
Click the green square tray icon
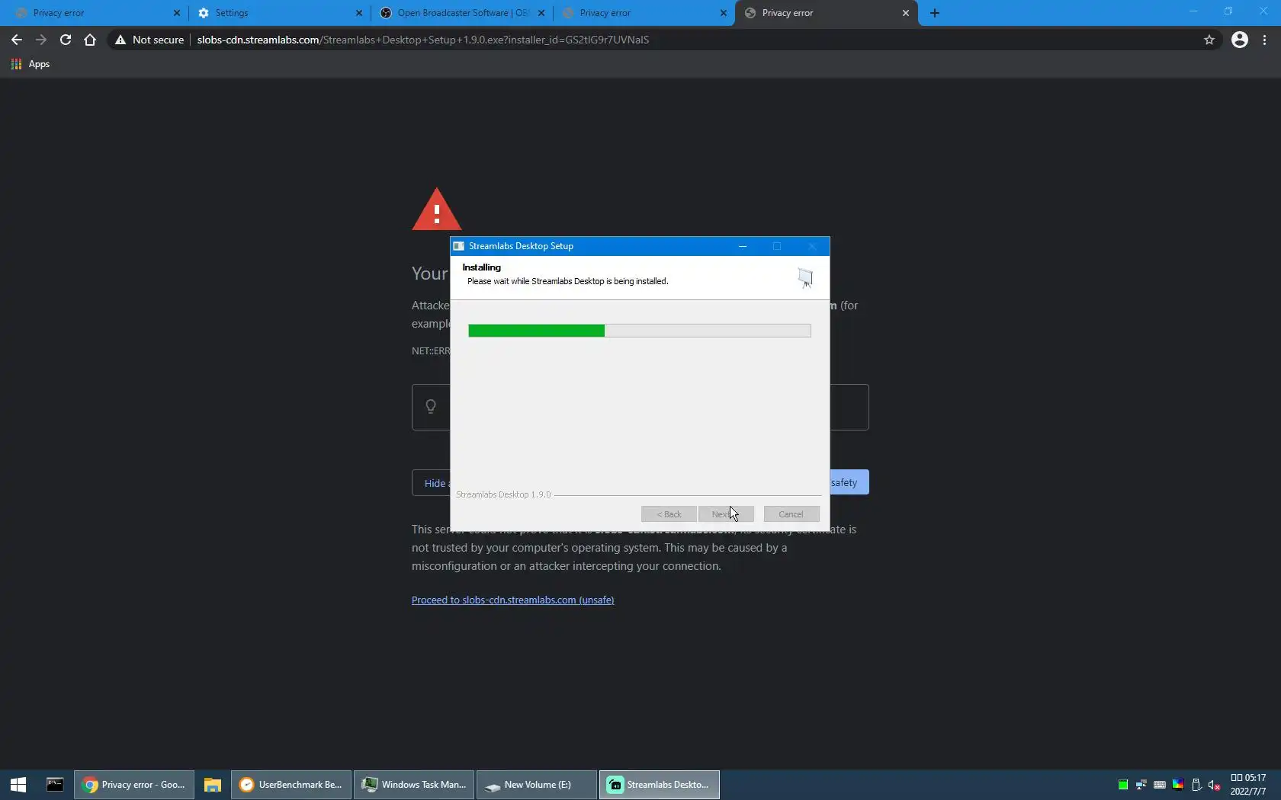click(x=1123, y=785)
